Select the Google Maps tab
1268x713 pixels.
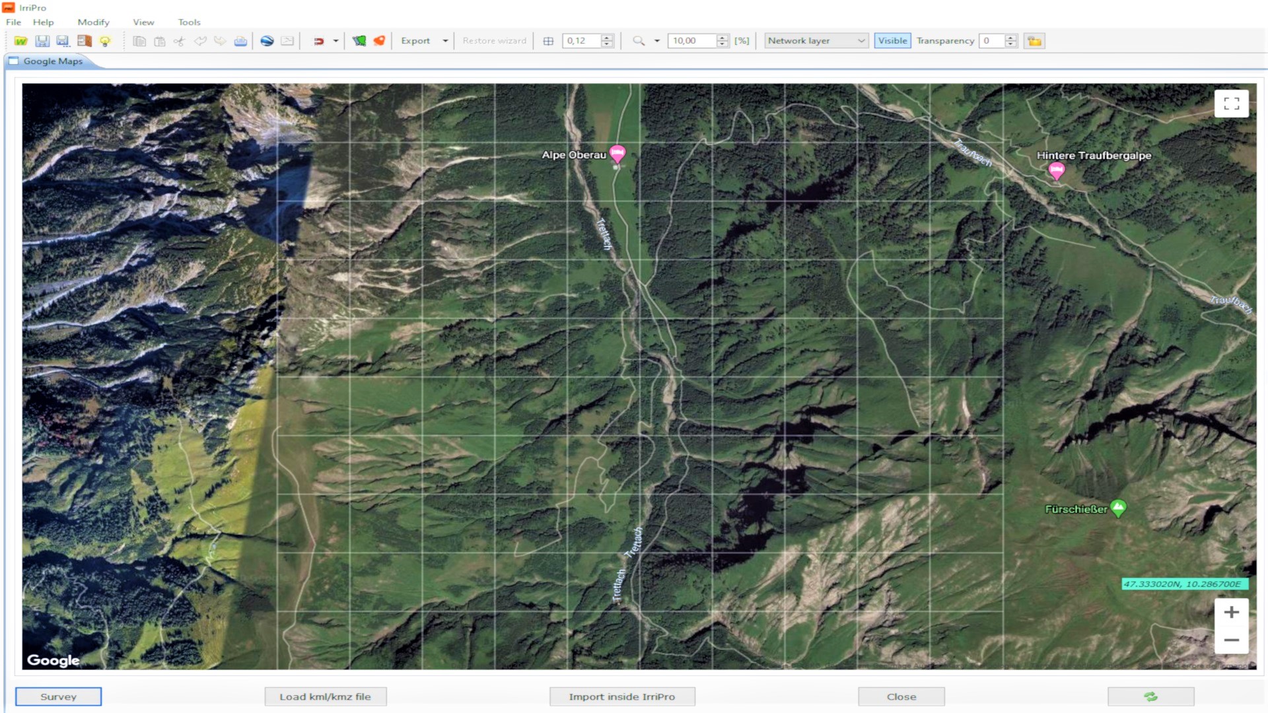(x=52, y=61)
